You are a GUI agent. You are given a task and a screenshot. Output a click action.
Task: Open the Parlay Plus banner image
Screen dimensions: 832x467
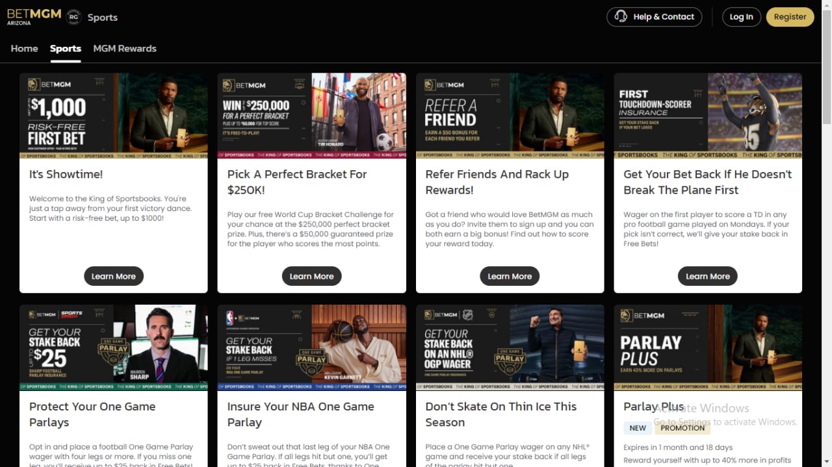pos(708,347)
